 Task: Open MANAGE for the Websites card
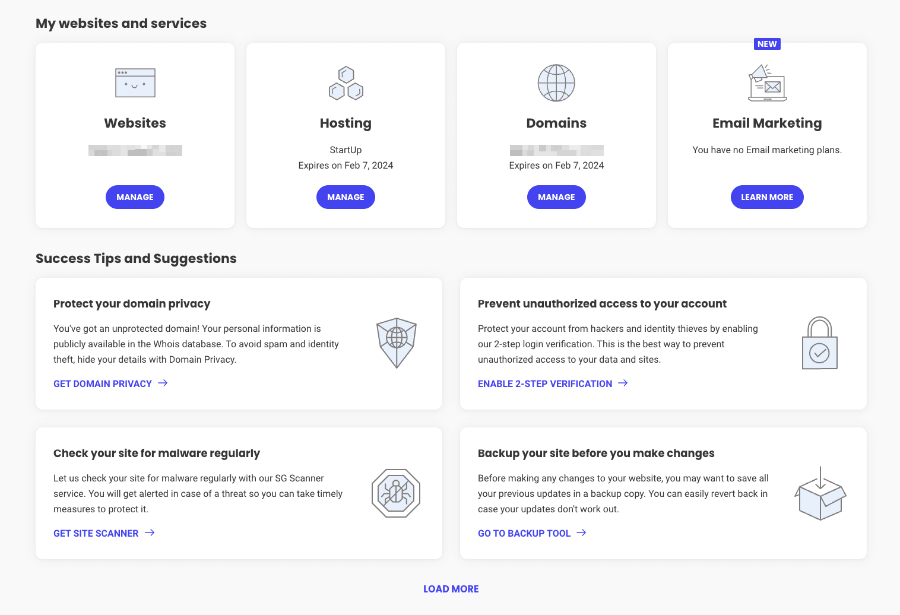[x=135, y=196]
